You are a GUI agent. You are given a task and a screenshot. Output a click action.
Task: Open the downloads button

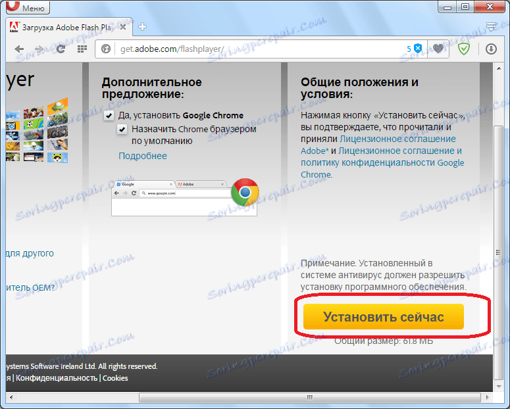coord(491,49)
